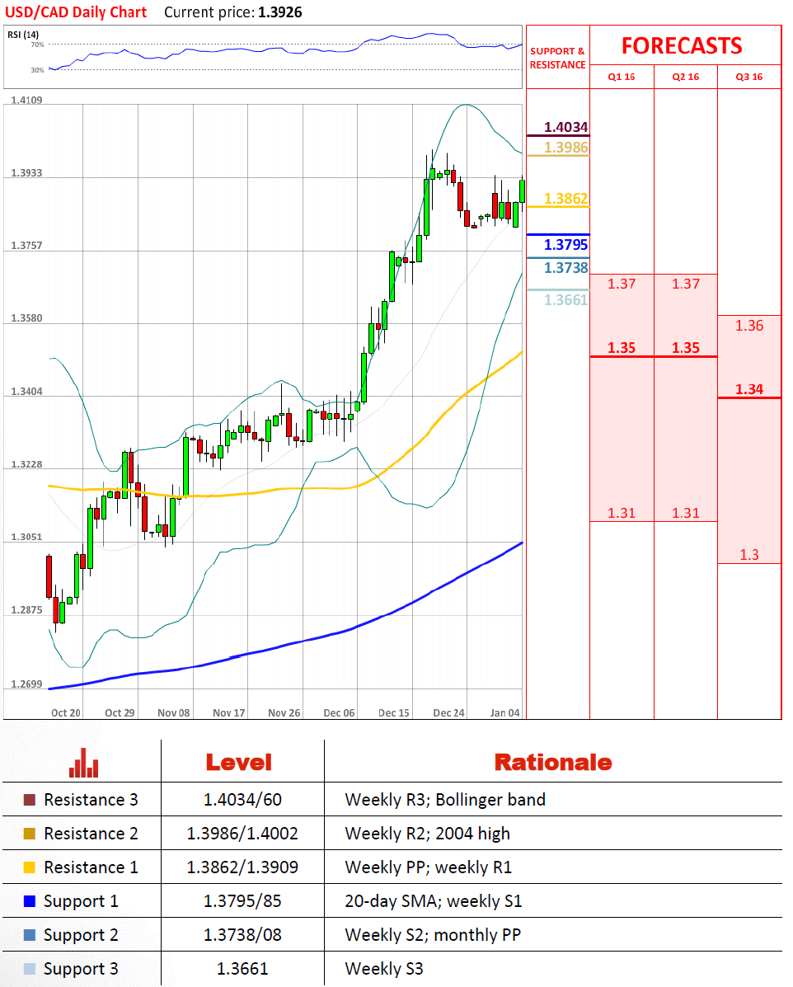
Task: Select the Dec 24 date axis label
Action: coord(448,713)
